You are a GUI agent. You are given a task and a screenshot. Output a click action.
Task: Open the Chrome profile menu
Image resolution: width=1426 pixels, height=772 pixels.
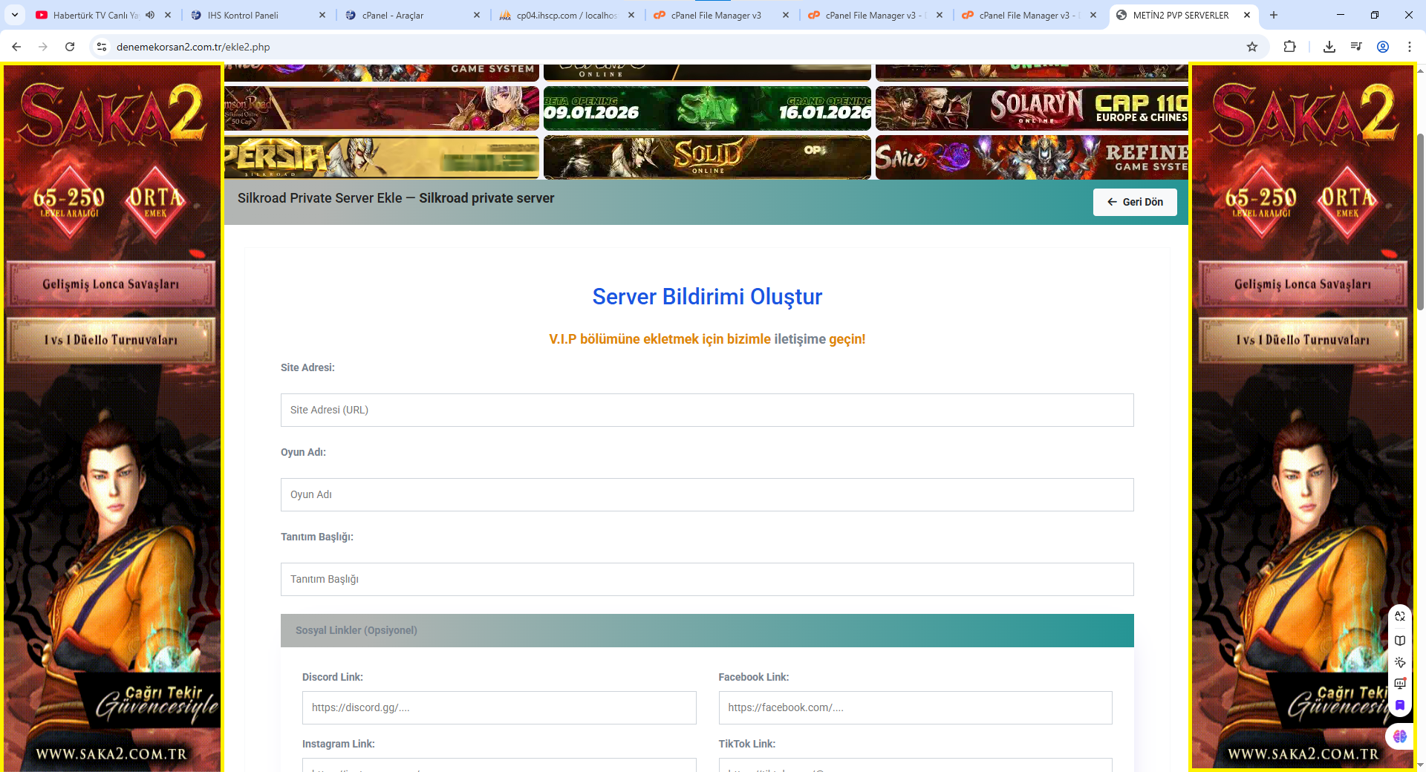click(1382, 47)
